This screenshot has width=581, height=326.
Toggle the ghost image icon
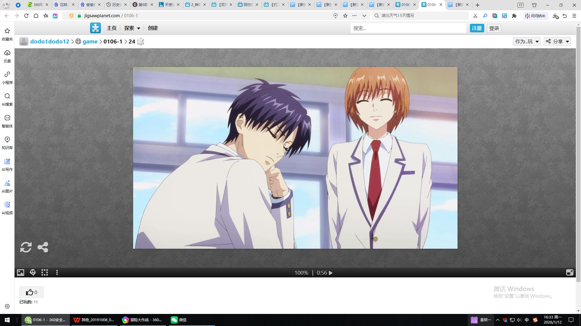(33, 273)
